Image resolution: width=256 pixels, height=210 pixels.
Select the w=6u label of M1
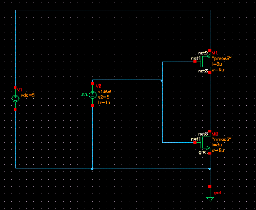point(218,70)
